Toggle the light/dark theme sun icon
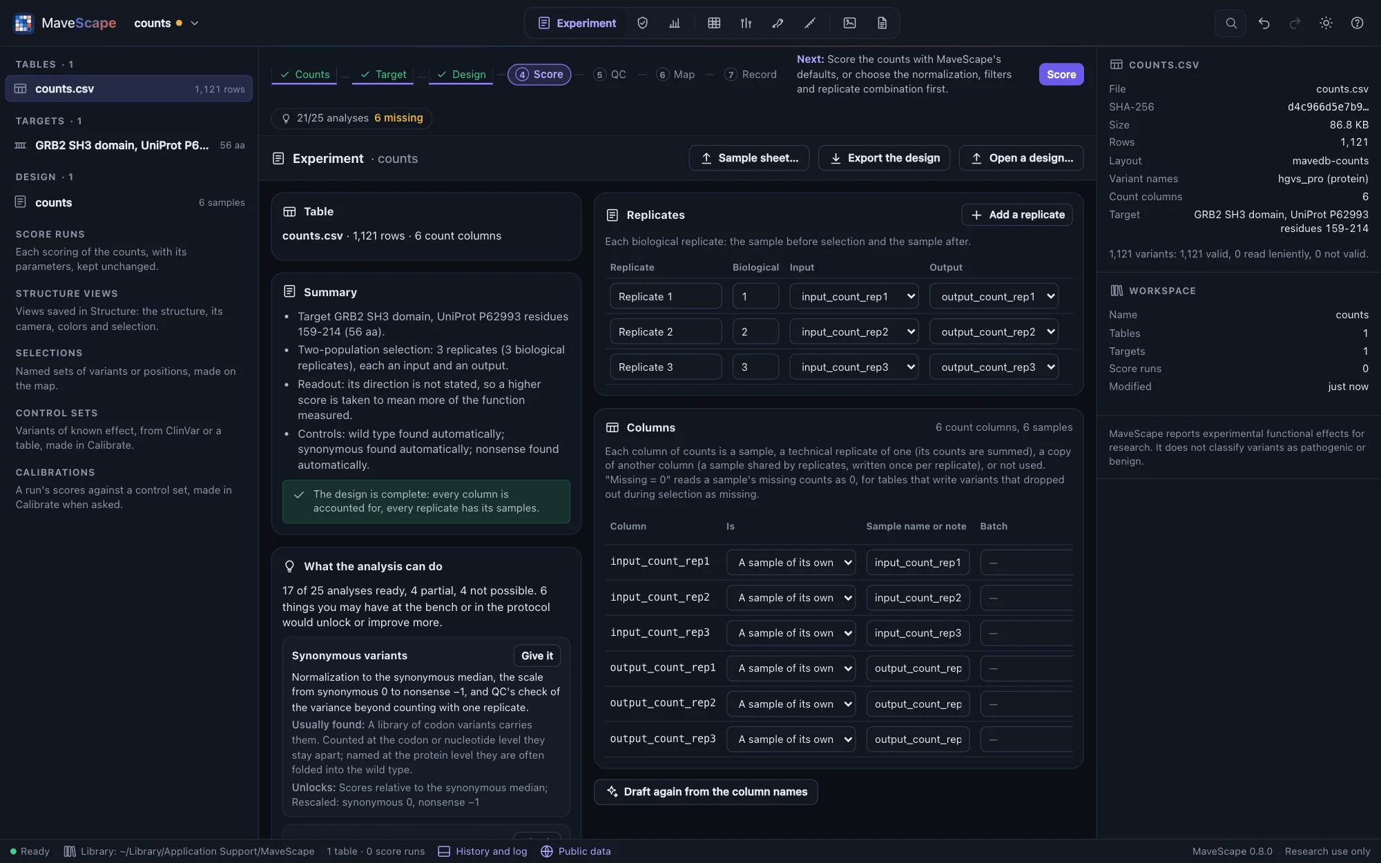Screen dimensions: 1381x863 point(1326,23)
